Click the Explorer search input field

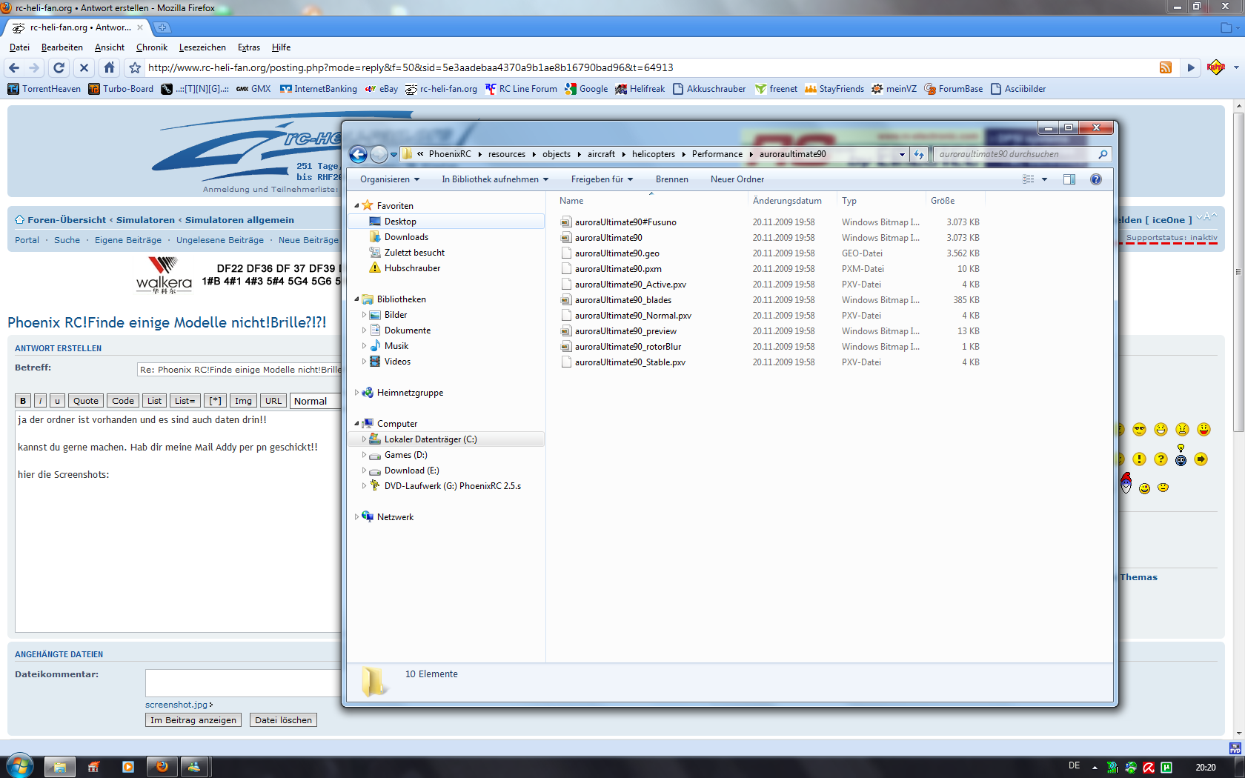click(1014, 154)
